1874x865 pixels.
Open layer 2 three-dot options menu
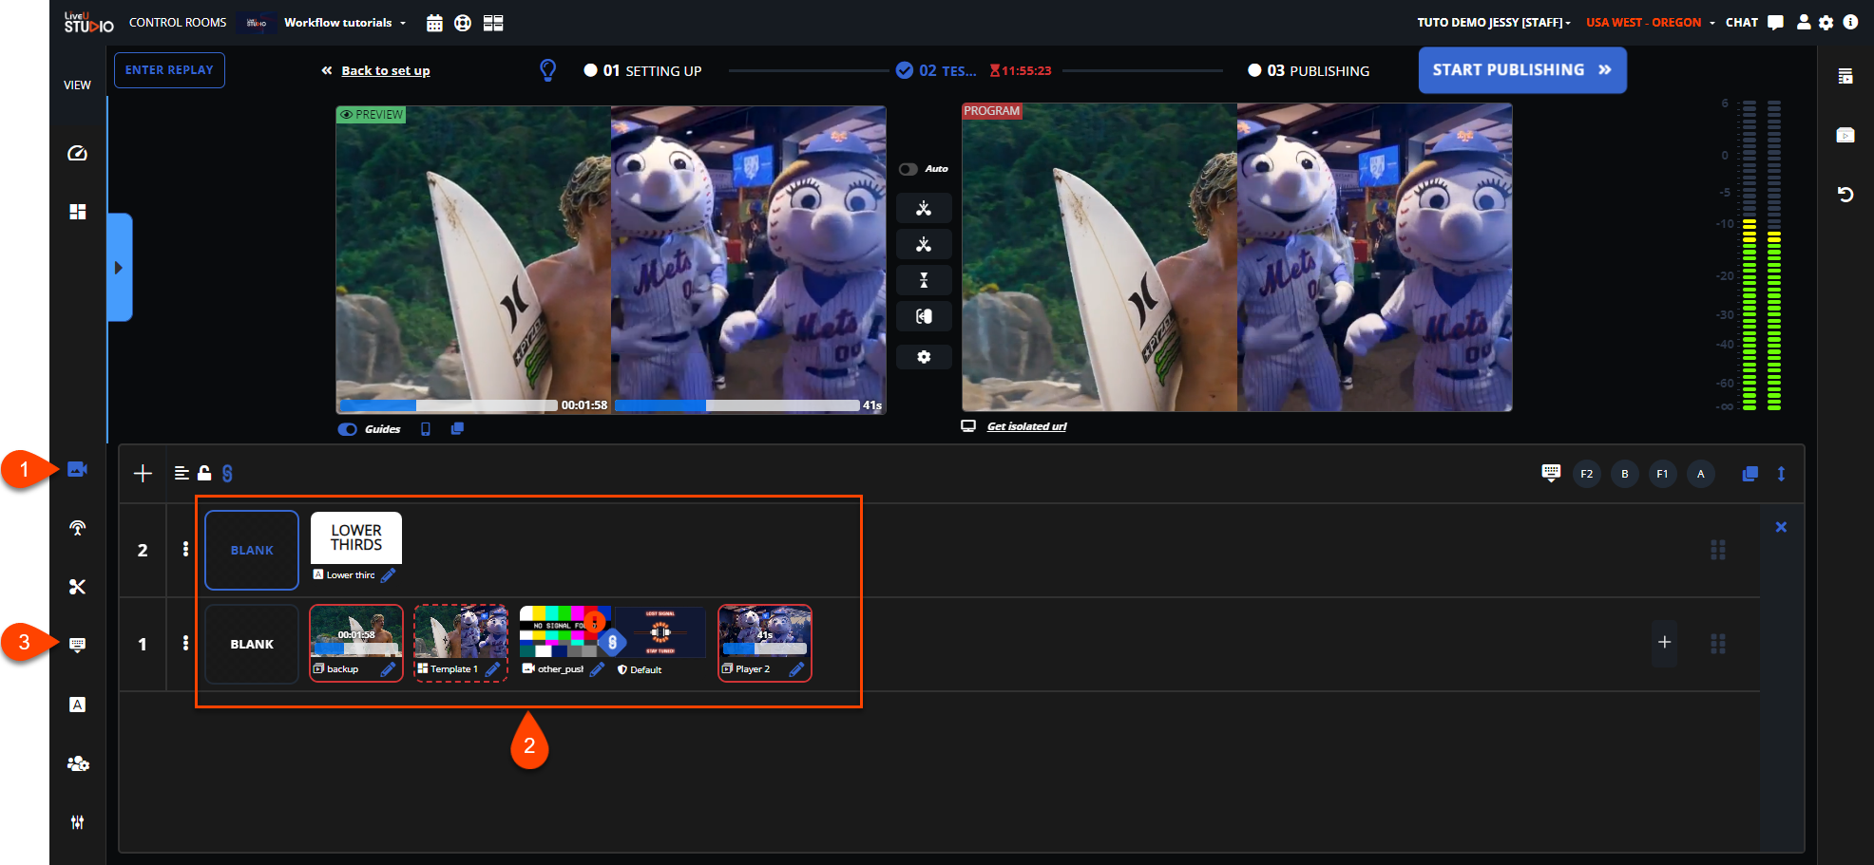[x=185, y=550]
